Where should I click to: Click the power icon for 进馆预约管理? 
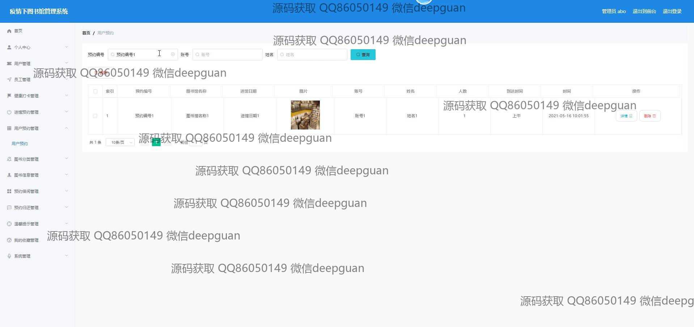tap(9, 112)
